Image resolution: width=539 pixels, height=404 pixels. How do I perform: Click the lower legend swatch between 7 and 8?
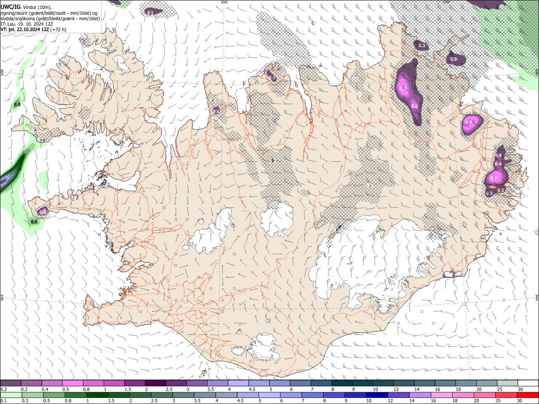pyautogui.click(x=312, y=395)
